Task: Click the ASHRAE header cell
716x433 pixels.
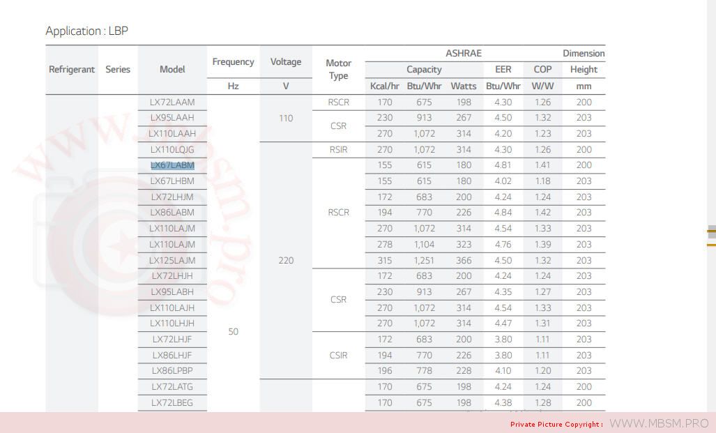Action: [x=463, y=54]
